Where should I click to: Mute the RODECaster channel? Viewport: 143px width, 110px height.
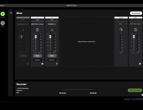point(23,56)
